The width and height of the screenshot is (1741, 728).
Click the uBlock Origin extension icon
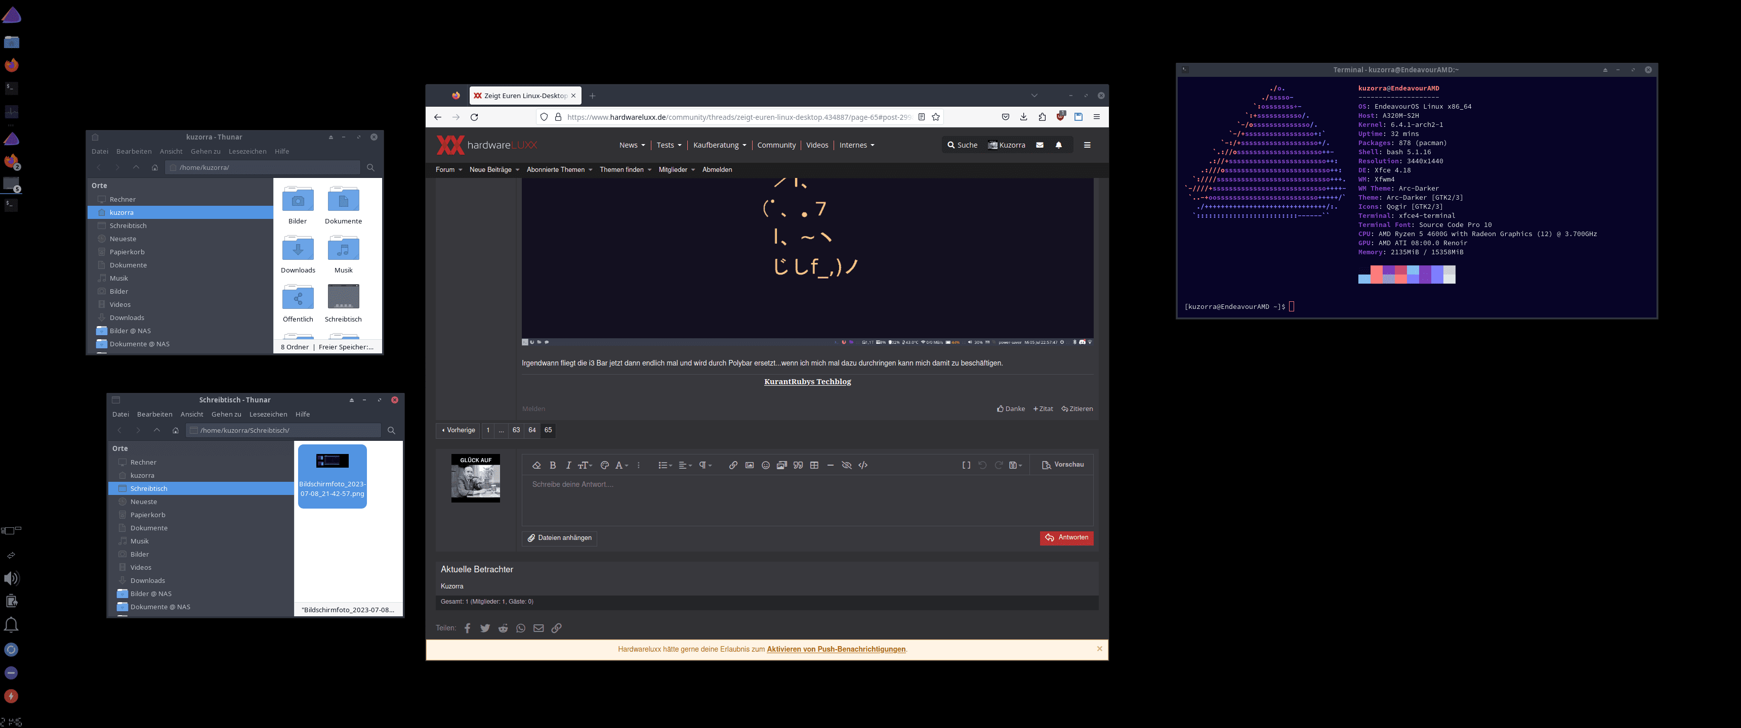1060,116
